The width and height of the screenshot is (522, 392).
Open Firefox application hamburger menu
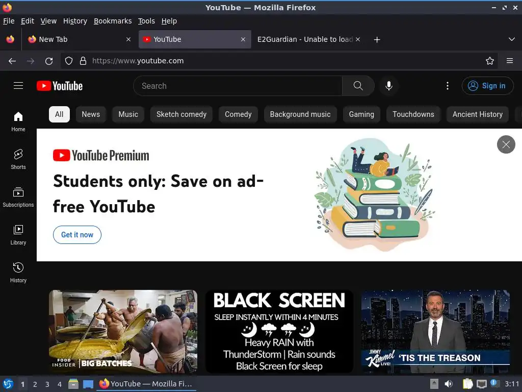[x=510, y=61]
